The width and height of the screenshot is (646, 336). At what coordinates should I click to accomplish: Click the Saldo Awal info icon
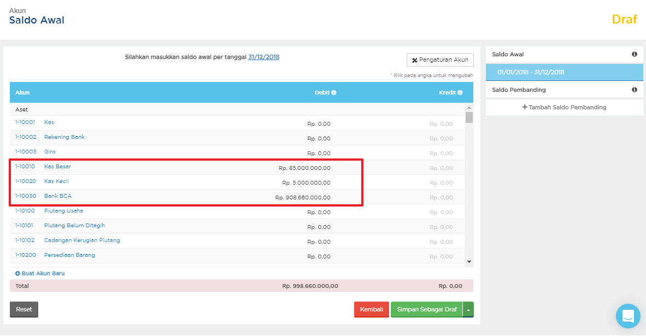click(635, 54)
